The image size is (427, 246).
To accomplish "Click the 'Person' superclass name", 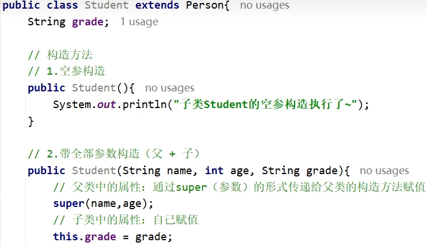I will [205, 5].
